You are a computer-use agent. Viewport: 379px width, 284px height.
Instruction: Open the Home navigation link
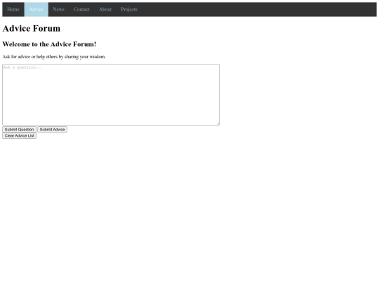pyautogui.click(x=13, y=9)
